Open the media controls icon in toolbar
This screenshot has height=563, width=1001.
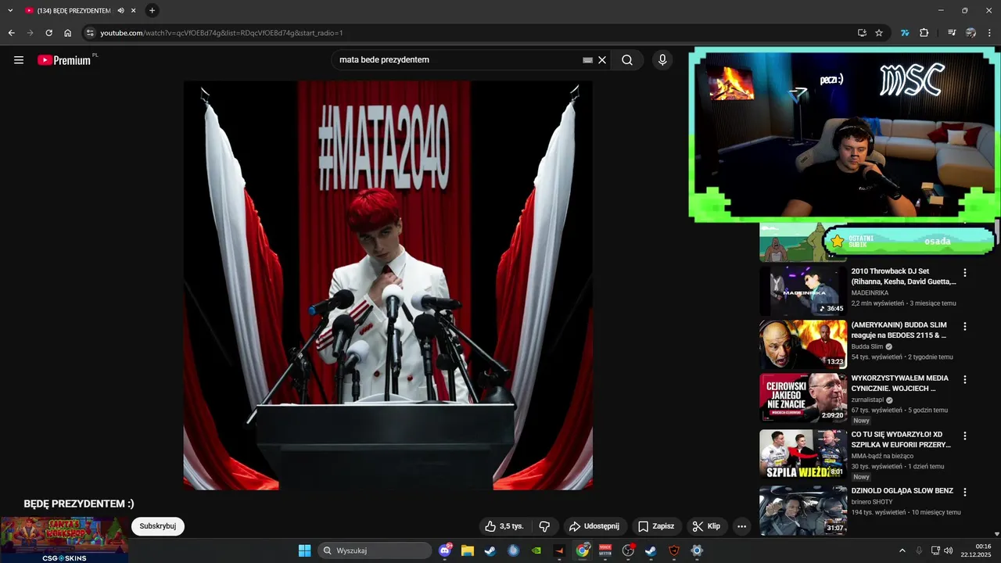click(952, 33)
